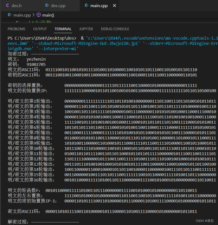Switch to the des.cpp editor tab
The width and height of the screenshot is (218, 225).
point(58,6)
